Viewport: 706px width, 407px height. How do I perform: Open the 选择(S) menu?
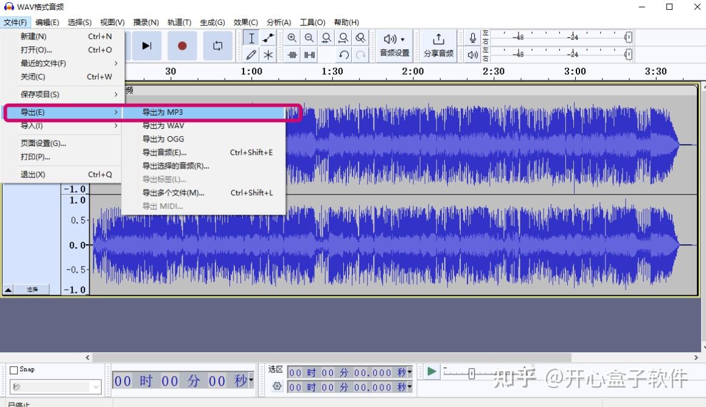80,22
